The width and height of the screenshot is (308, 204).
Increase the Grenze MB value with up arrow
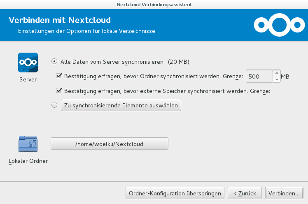277,73
